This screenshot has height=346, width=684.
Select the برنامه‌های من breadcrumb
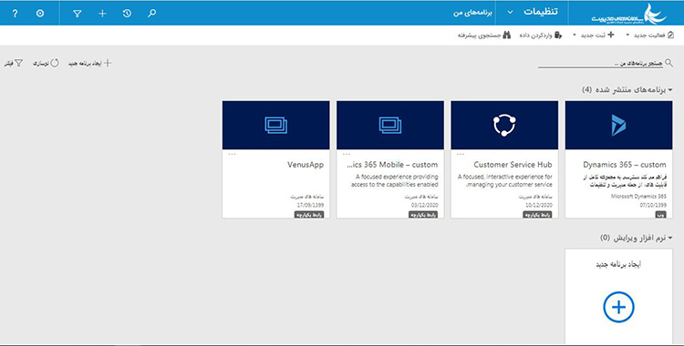click(472, 13)
